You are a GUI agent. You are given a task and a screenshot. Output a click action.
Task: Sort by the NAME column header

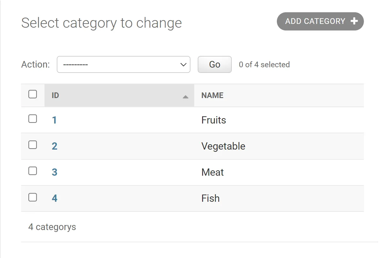[x=212, y=96]
